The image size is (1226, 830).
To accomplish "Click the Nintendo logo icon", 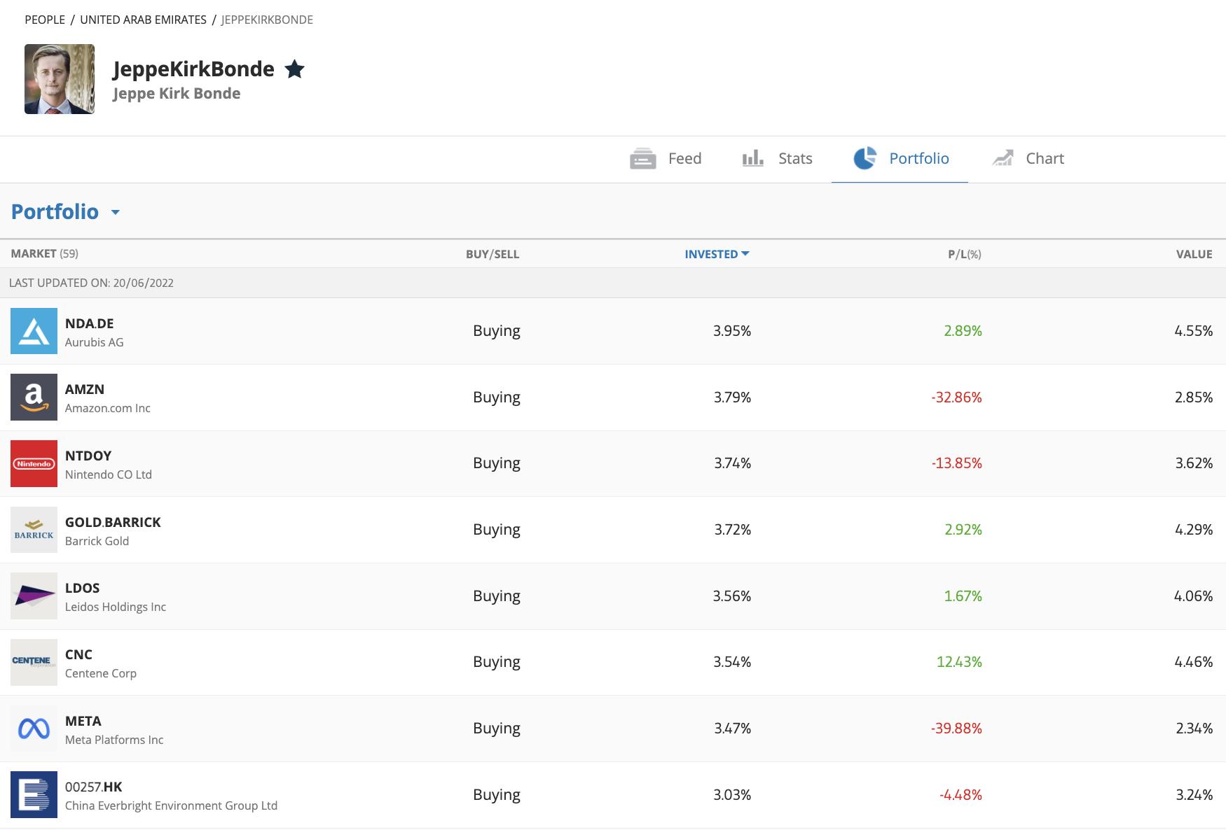I will pos(34,463).
